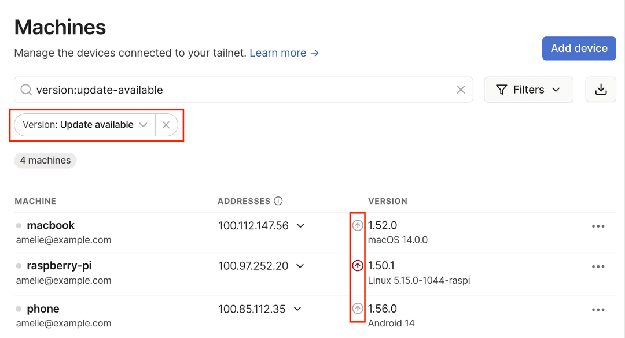Open the raspberry-pi machine name
This screenshot has width=625, height=338.
[x=59, y=266]
